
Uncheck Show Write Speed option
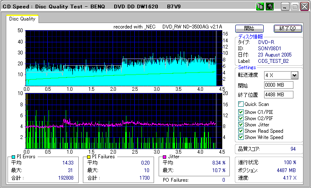(x=241, y=137)
